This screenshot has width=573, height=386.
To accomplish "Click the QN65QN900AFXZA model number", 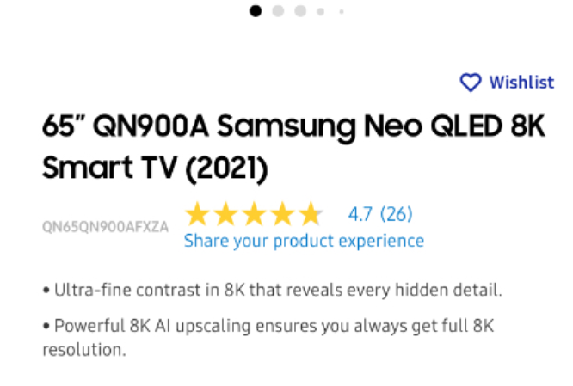I will [x=106, y=227].
